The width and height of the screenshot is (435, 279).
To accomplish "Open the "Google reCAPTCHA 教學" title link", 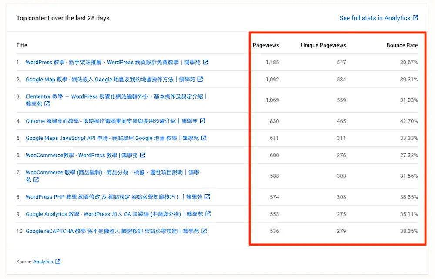I will pos(112,231).
